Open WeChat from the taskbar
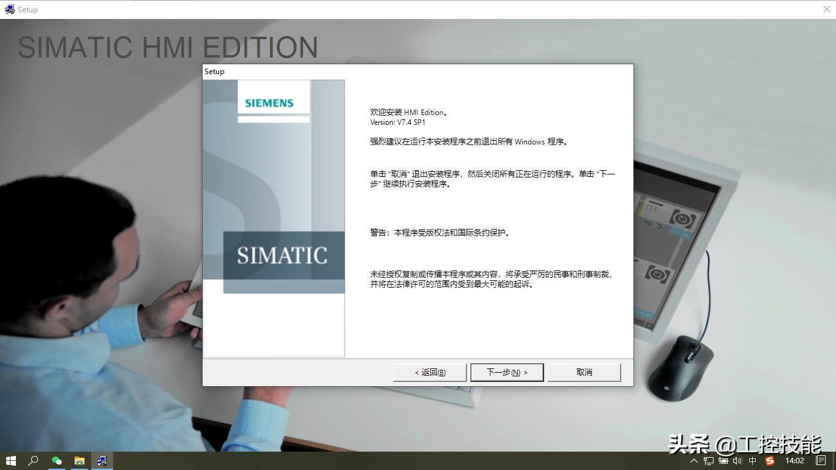This screenshot has height=470, width=836. (57, 461)
